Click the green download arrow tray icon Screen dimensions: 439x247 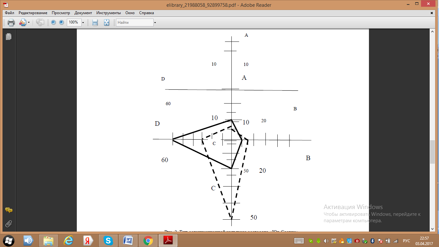coord(318,241)
